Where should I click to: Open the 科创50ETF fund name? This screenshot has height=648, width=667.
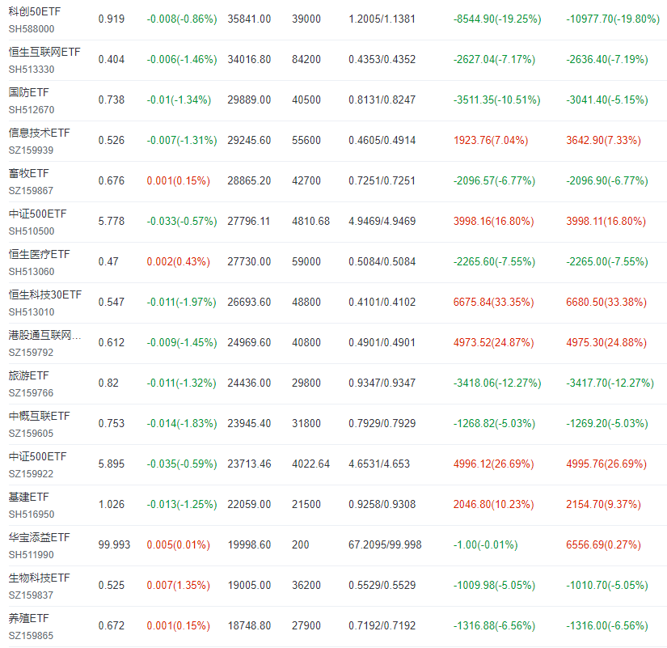pos(35,11)
